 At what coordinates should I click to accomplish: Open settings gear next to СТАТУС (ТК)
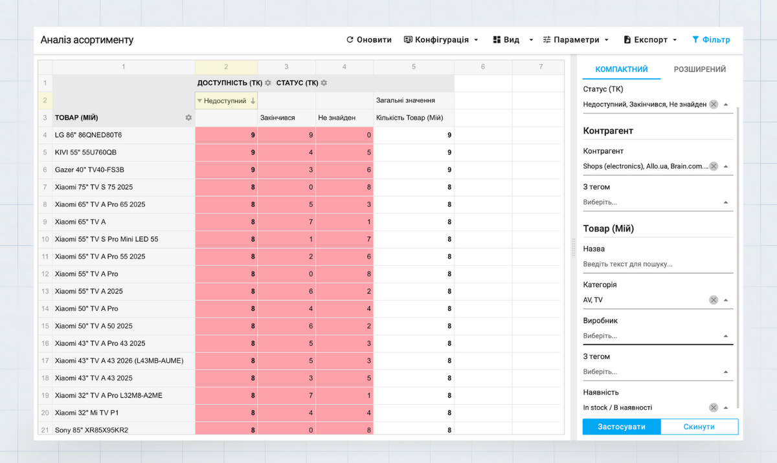tap(324, 83)
